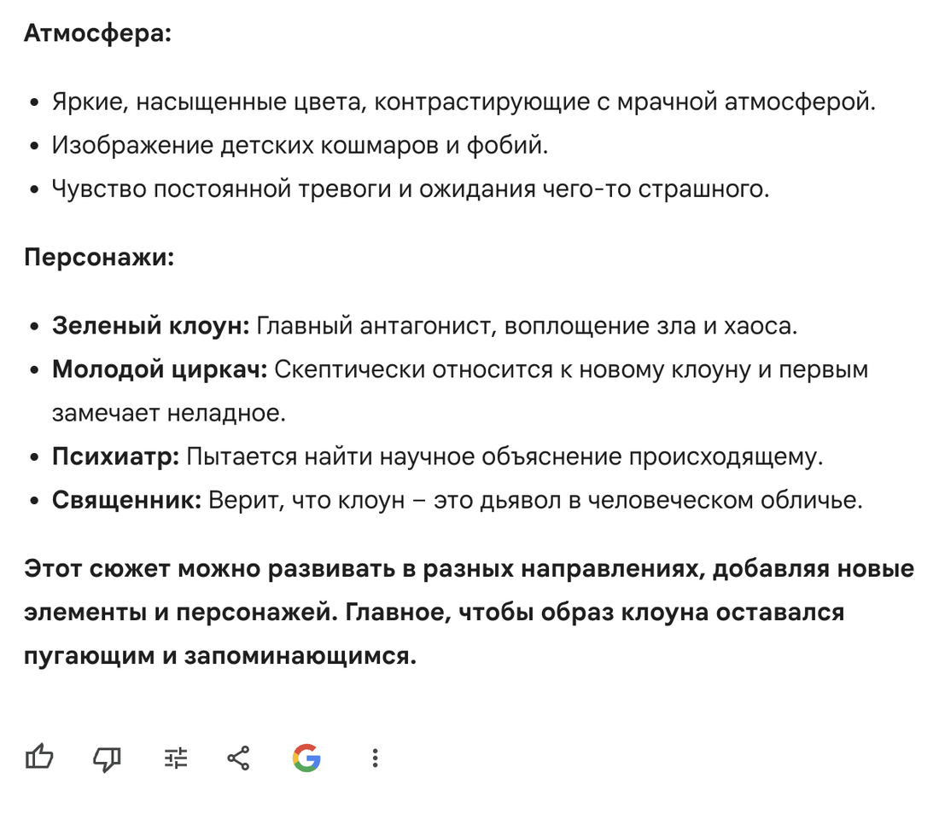The height and width of the screenshot is (825, 939).
Task: Click the bold text 'Психиатр:'
Action: pyautogui.click(x=117, y=456)
